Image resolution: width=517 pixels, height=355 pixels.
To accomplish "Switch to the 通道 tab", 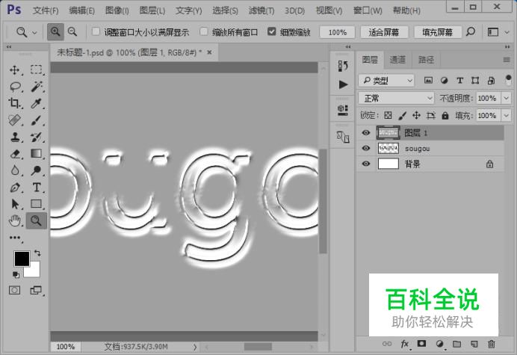I will [x=397, y=60].
